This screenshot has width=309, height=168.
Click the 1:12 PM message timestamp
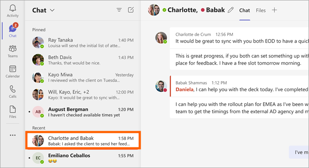(219, 83)
